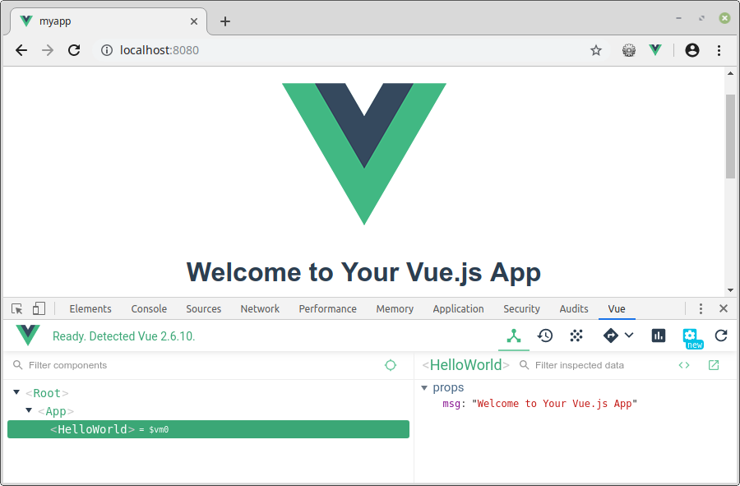Click the Vue devtools refresh icon
The image size is (740, 486).
click(721, 336)
